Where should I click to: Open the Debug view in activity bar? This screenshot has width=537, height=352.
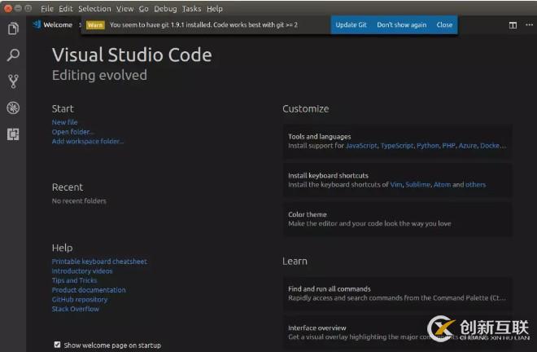coord(13,108)
